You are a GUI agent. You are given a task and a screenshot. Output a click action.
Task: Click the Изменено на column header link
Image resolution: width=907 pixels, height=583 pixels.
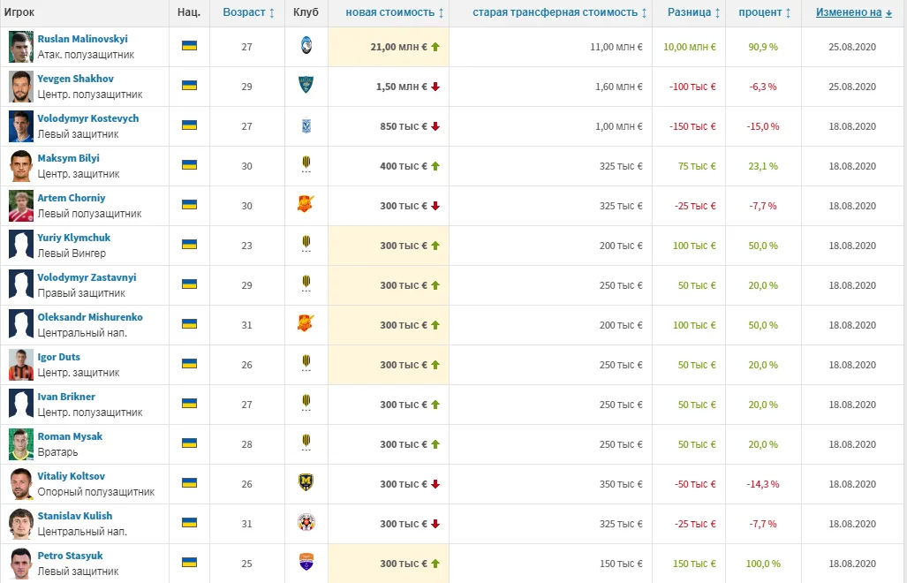point(848,12)
